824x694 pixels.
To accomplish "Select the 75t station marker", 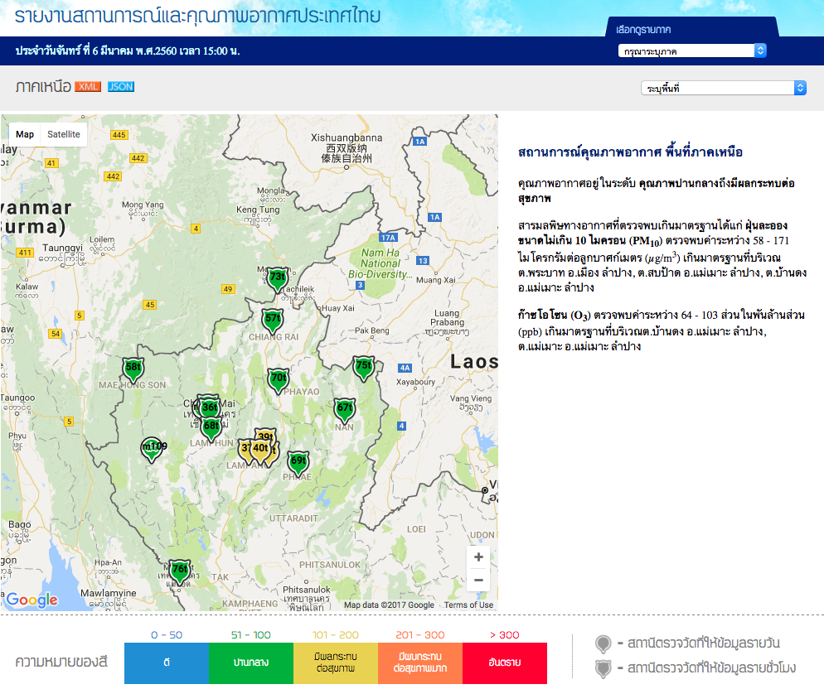I will coord(363,366).
